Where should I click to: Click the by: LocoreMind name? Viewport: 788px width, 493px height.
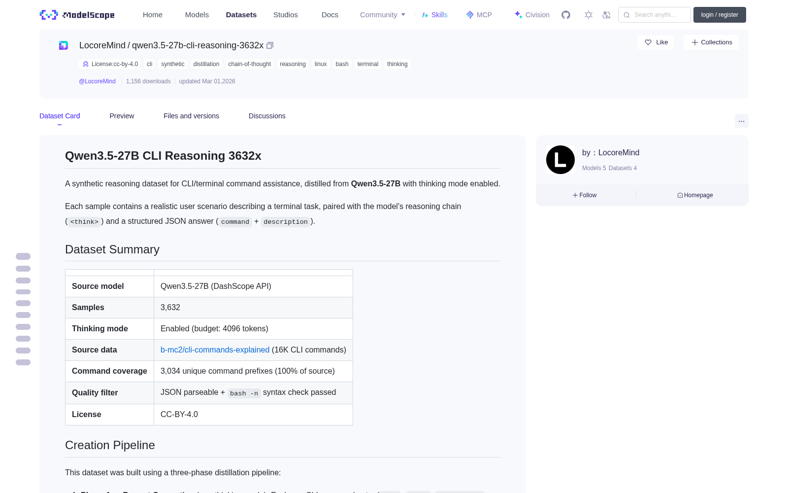coord(611,153)
